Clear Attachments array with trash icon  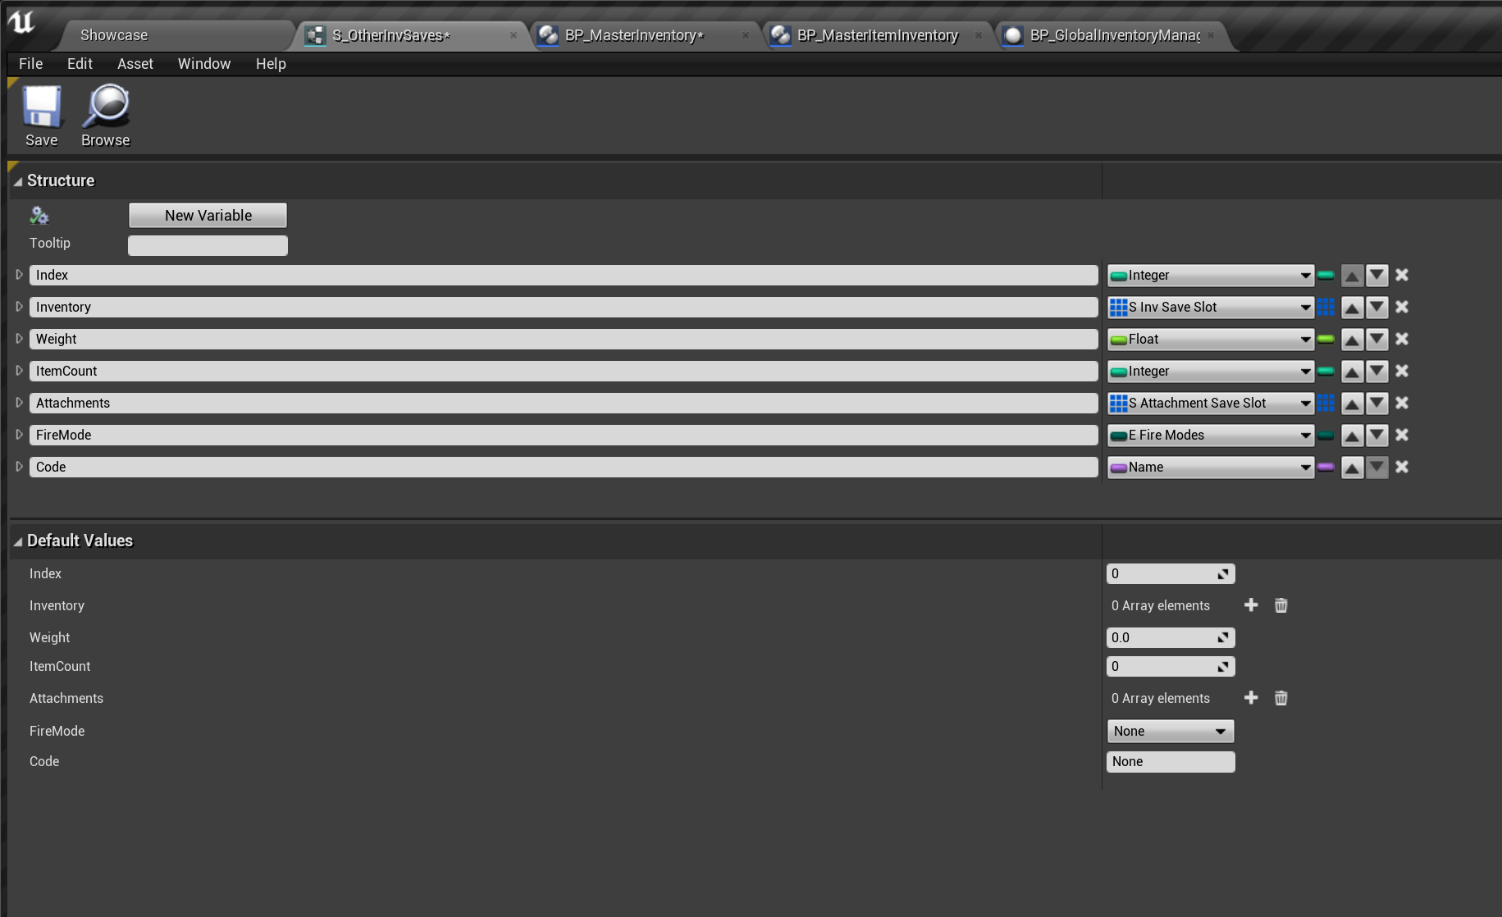coord(1281,698)
